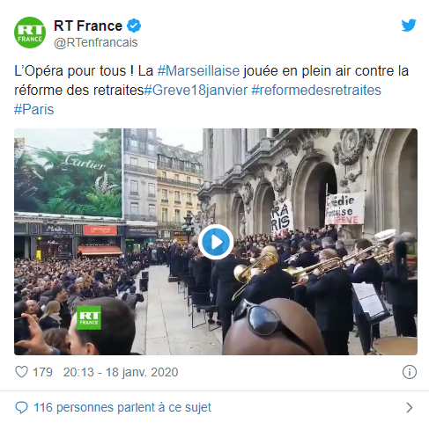Open the #Paris hashtag
Screen dimensions: 429x423
(34, 110)
